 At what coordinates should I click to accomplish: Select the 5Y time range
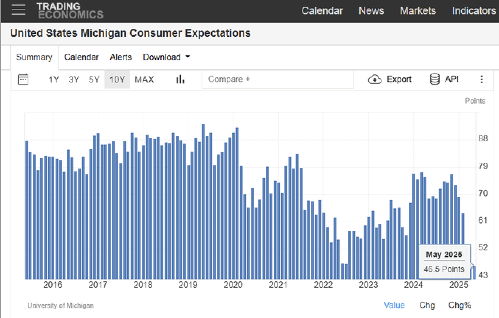point(94,79)
